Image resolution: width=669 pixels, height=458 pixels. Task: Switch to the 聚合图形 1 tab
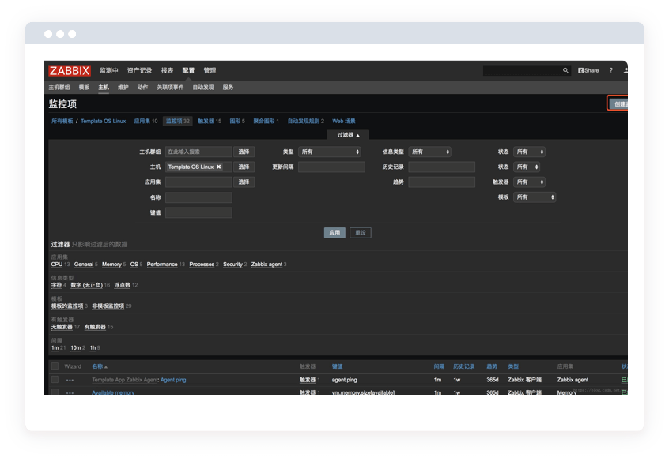pyautogui.click(x=266, y=121)
